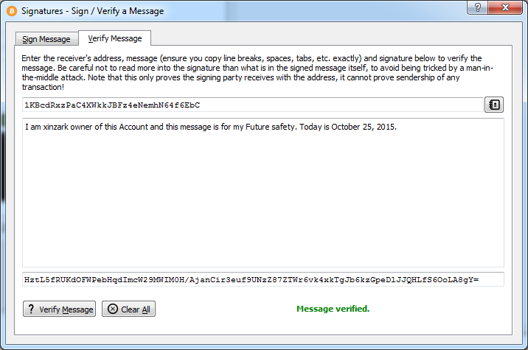528x350 pixels.
Task: Place cursor on the 'I am xinzark owner' message line
Action: tap(211, 127)
